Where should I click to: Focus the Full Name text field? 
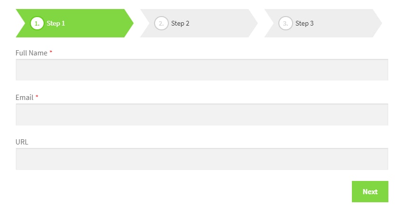tap(202, 70)
